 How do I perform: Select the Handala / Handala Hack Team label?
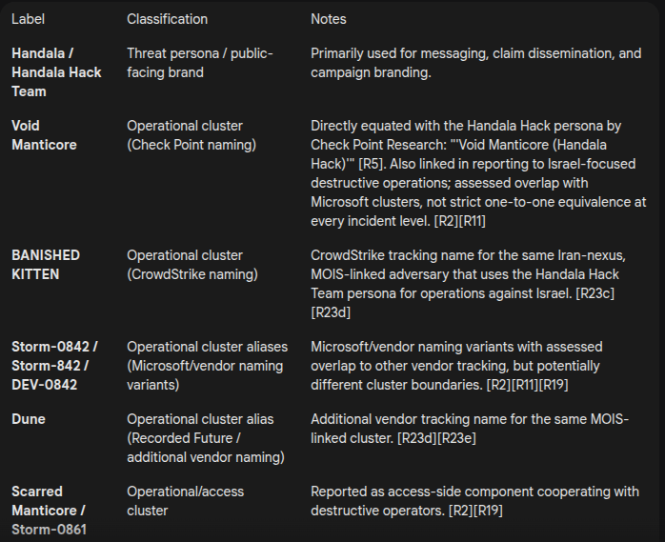pyautogui.click(x=56, y=72)
